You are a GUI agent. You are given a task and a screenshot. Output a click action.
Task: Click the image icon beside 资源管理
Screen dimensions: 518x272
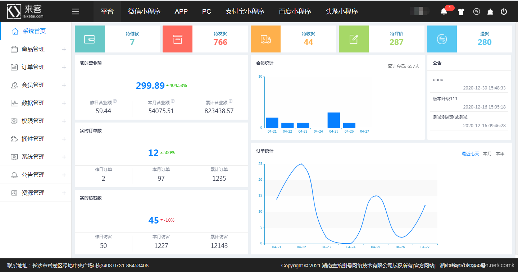(x=14, y=193)
